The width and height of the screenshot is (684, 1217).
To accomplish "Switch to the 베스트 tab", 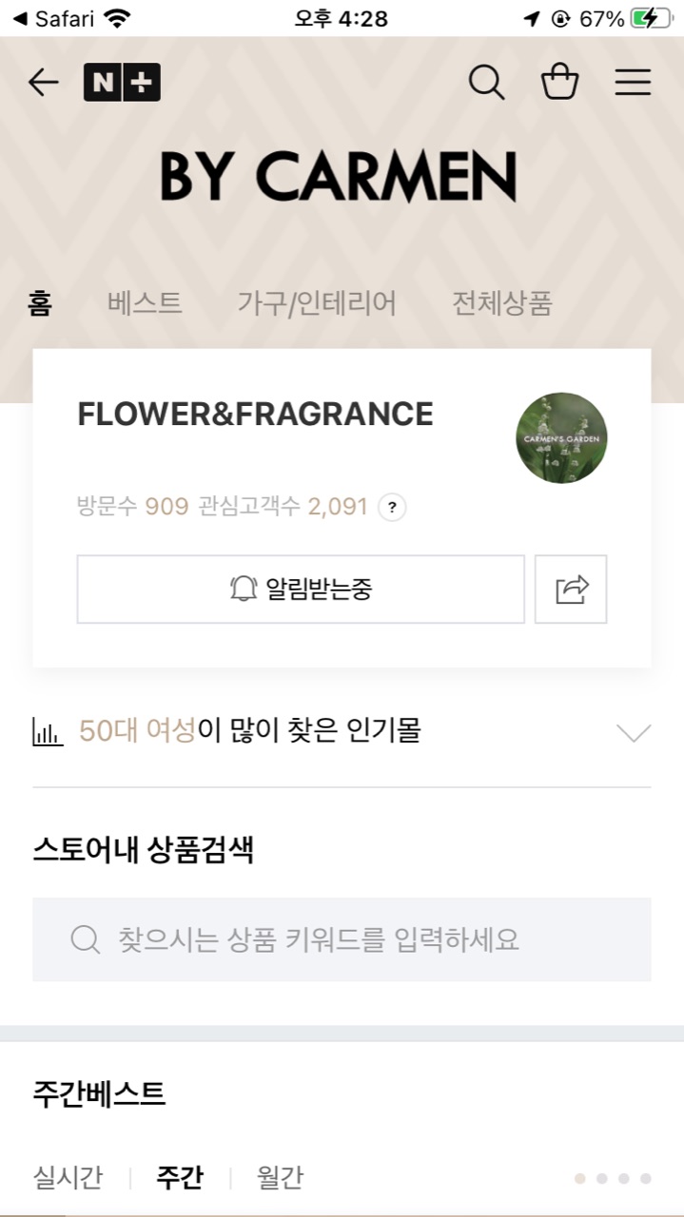I will (x=145, y=304).
